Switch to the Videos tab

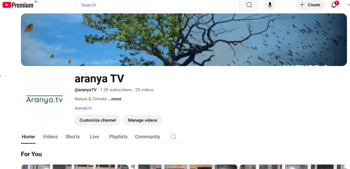(x=50, y=137)
